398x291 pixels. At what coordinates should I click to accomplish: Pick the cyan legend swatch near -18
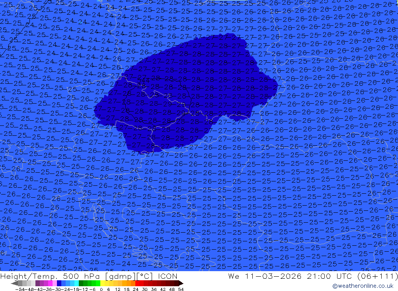pos(76,283)
